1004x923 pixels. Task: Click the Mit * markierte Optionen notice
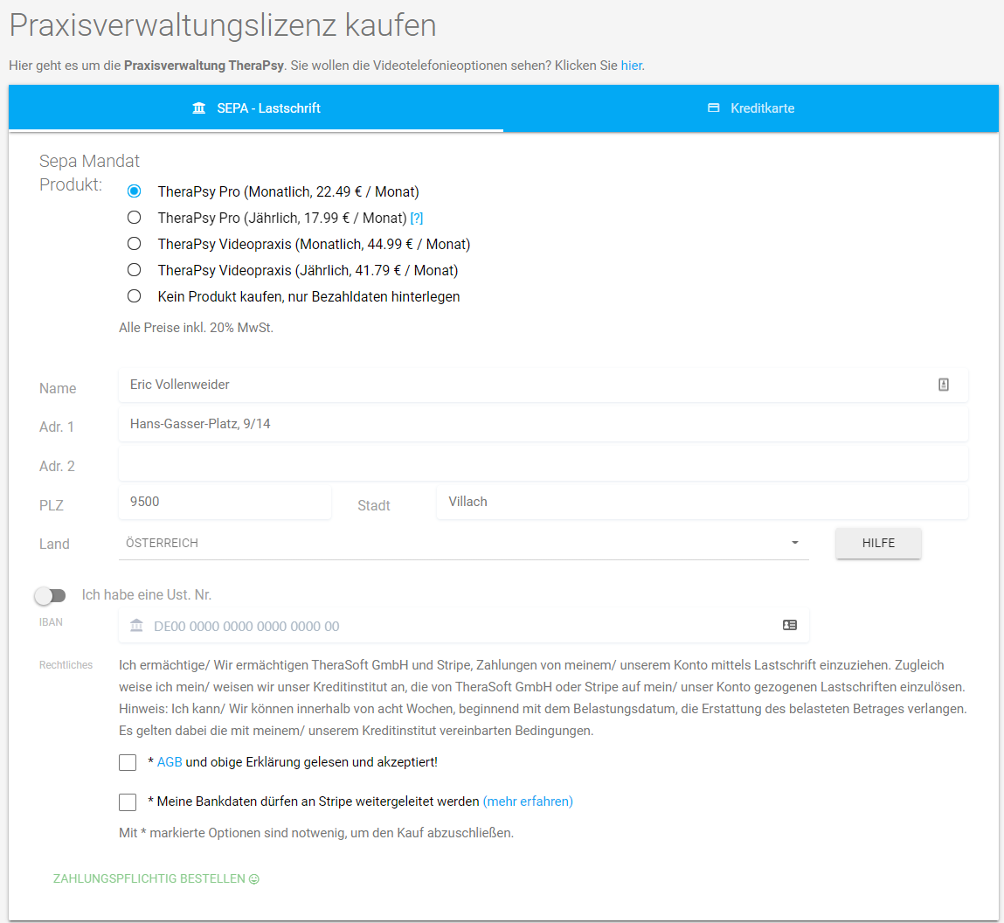[x=316, y=833]
